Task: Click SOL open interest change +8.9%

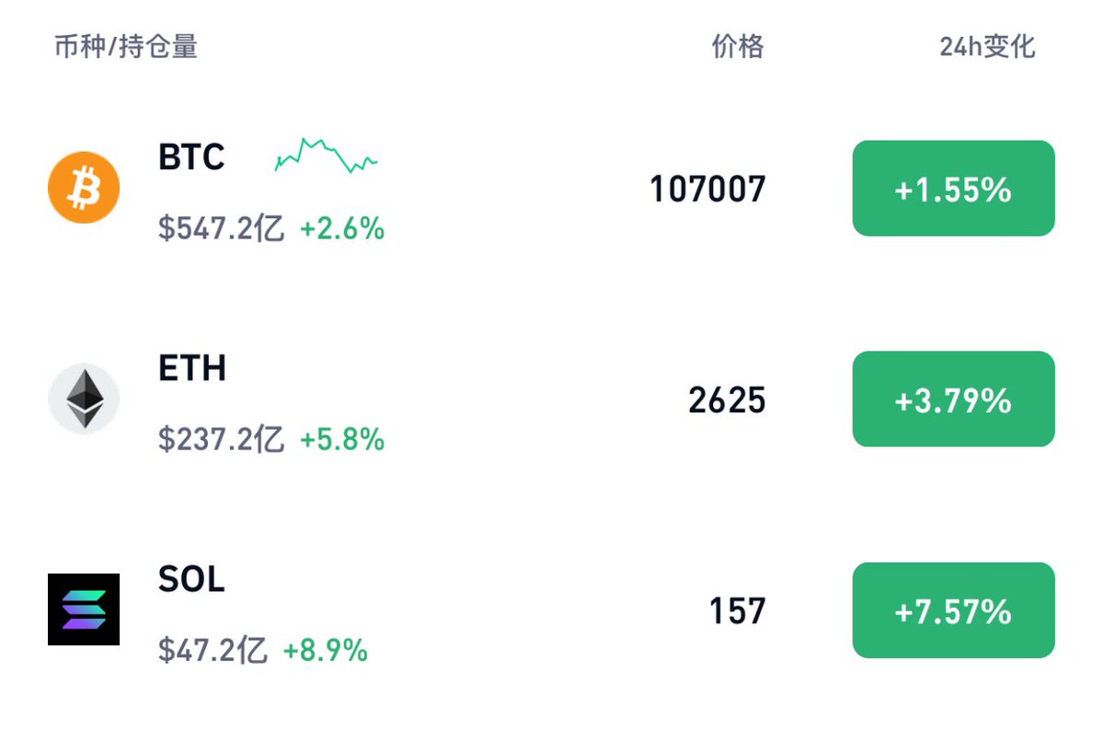Action: tap(325, 650)
